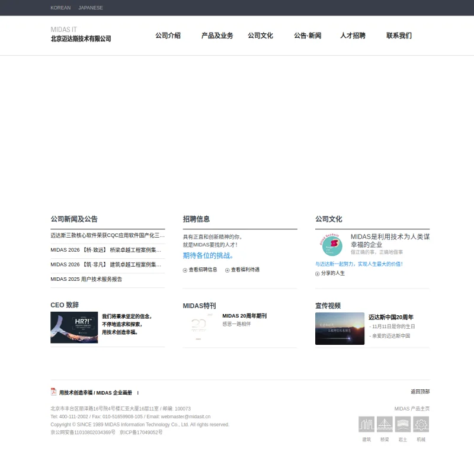The width and height of the screenshot is (474, 474).
Task: Click MIDAS 20周年期刊 title
Action: (x=245, y=316)
